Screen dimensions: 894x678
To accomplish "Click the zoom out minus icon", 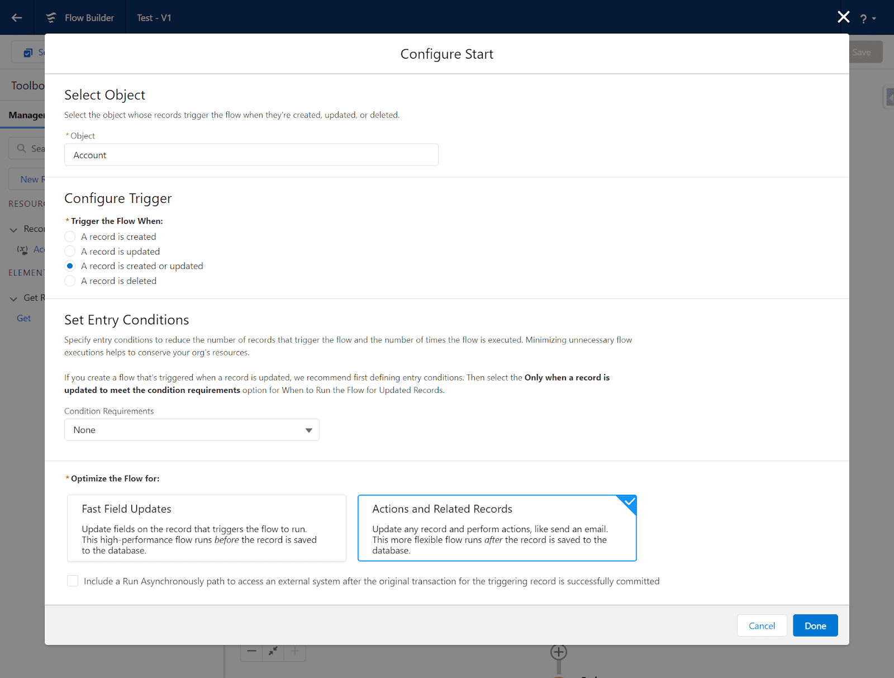I will click(251, 651).
